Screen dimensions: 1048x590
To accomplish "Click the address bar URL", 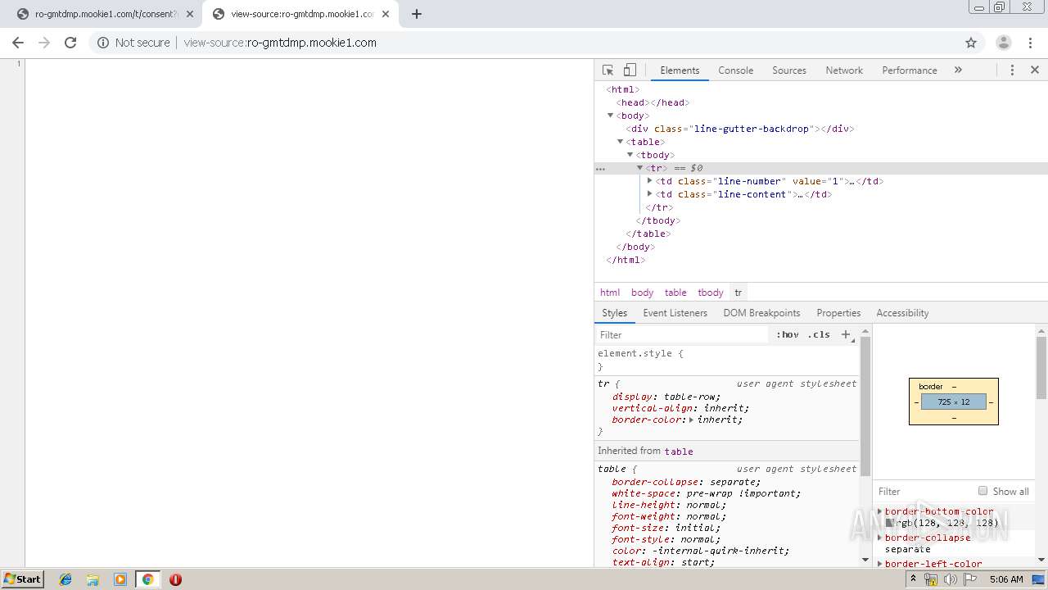I will point(280,43).
